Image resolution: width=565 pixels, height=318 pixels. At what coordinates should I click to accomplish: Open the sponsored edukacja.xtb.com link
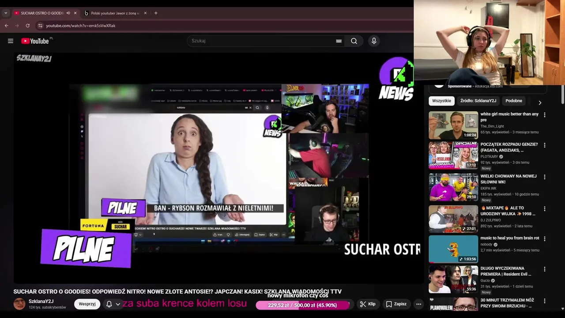click(x=489, y=86)
